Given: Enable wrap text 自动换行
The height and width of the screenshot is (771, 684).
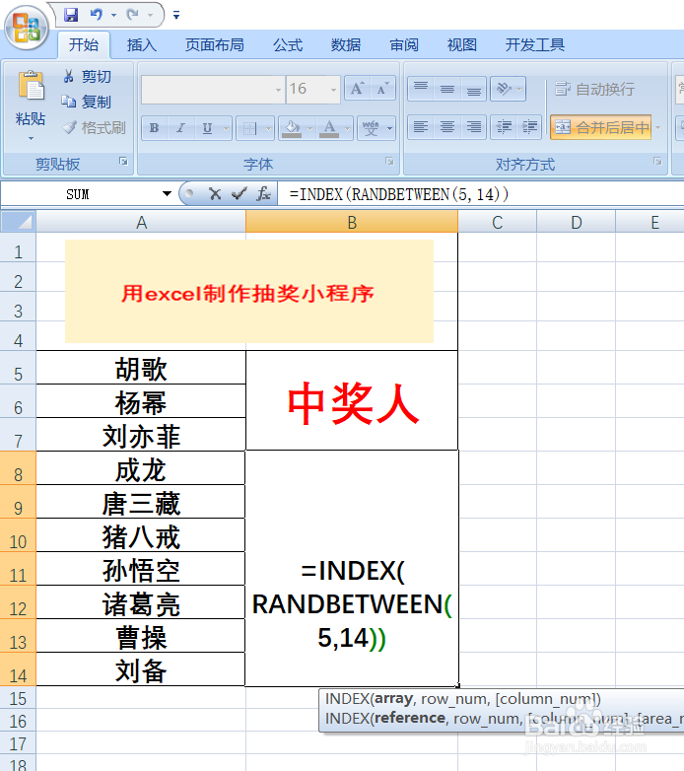Looking at the screenshot, I should (594, 89).
